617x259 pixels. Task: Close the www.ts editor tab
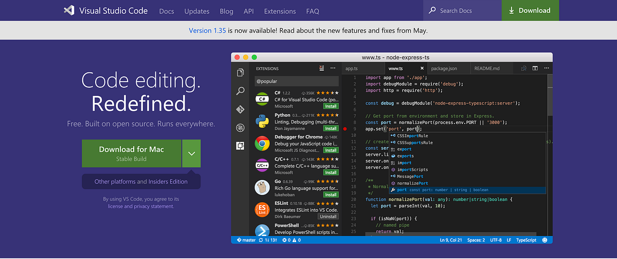(423, 68)
